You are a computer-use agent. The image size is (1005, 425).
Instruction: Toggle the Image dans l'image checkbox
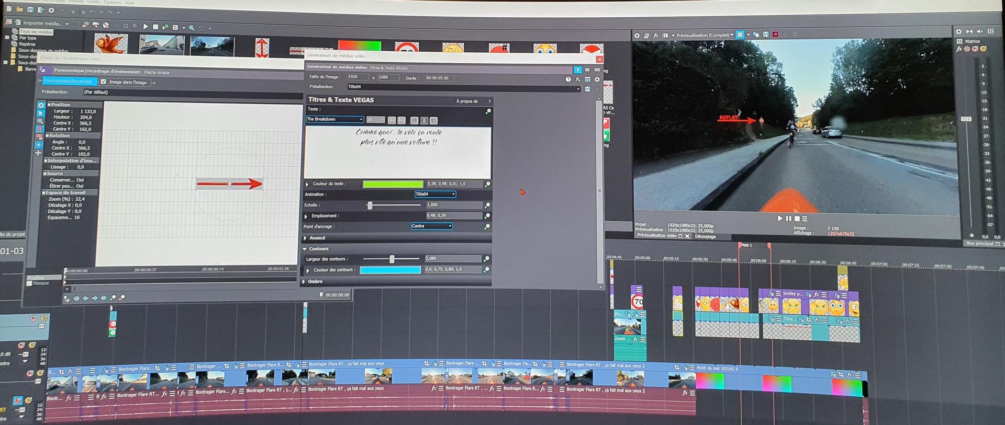point(103,82)
